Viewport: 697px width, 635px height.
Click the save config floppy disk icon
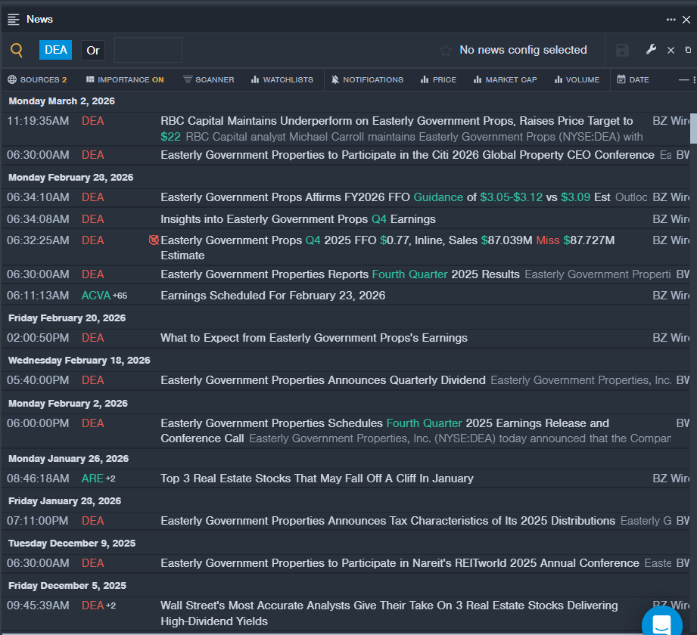[622, 51]
